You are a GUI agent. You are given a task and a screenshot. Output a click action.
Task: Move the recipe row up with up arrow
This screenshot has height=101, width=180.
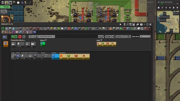(x=12, y=55)
